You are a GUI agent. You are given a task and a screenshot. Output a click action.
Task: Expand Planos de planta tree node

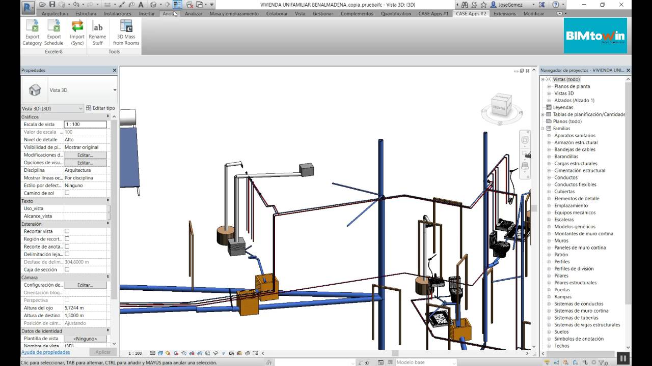point(549,86)
